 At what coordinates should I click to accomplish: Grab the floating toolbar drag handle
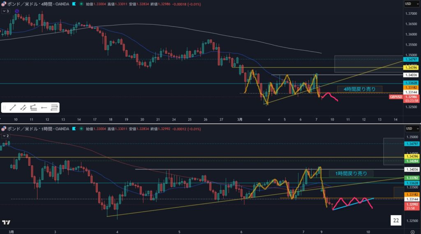(5, 108)
